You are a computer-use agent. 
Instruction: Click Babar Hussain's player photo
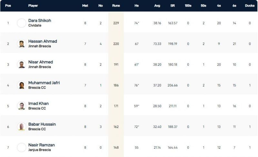click(x=22, y=127)
